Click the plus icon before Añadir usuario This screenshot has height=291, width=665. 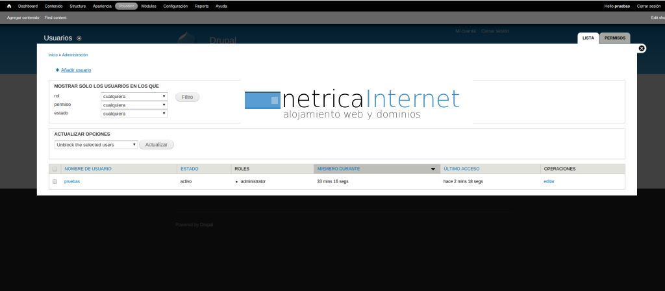[x=57, y=70]
